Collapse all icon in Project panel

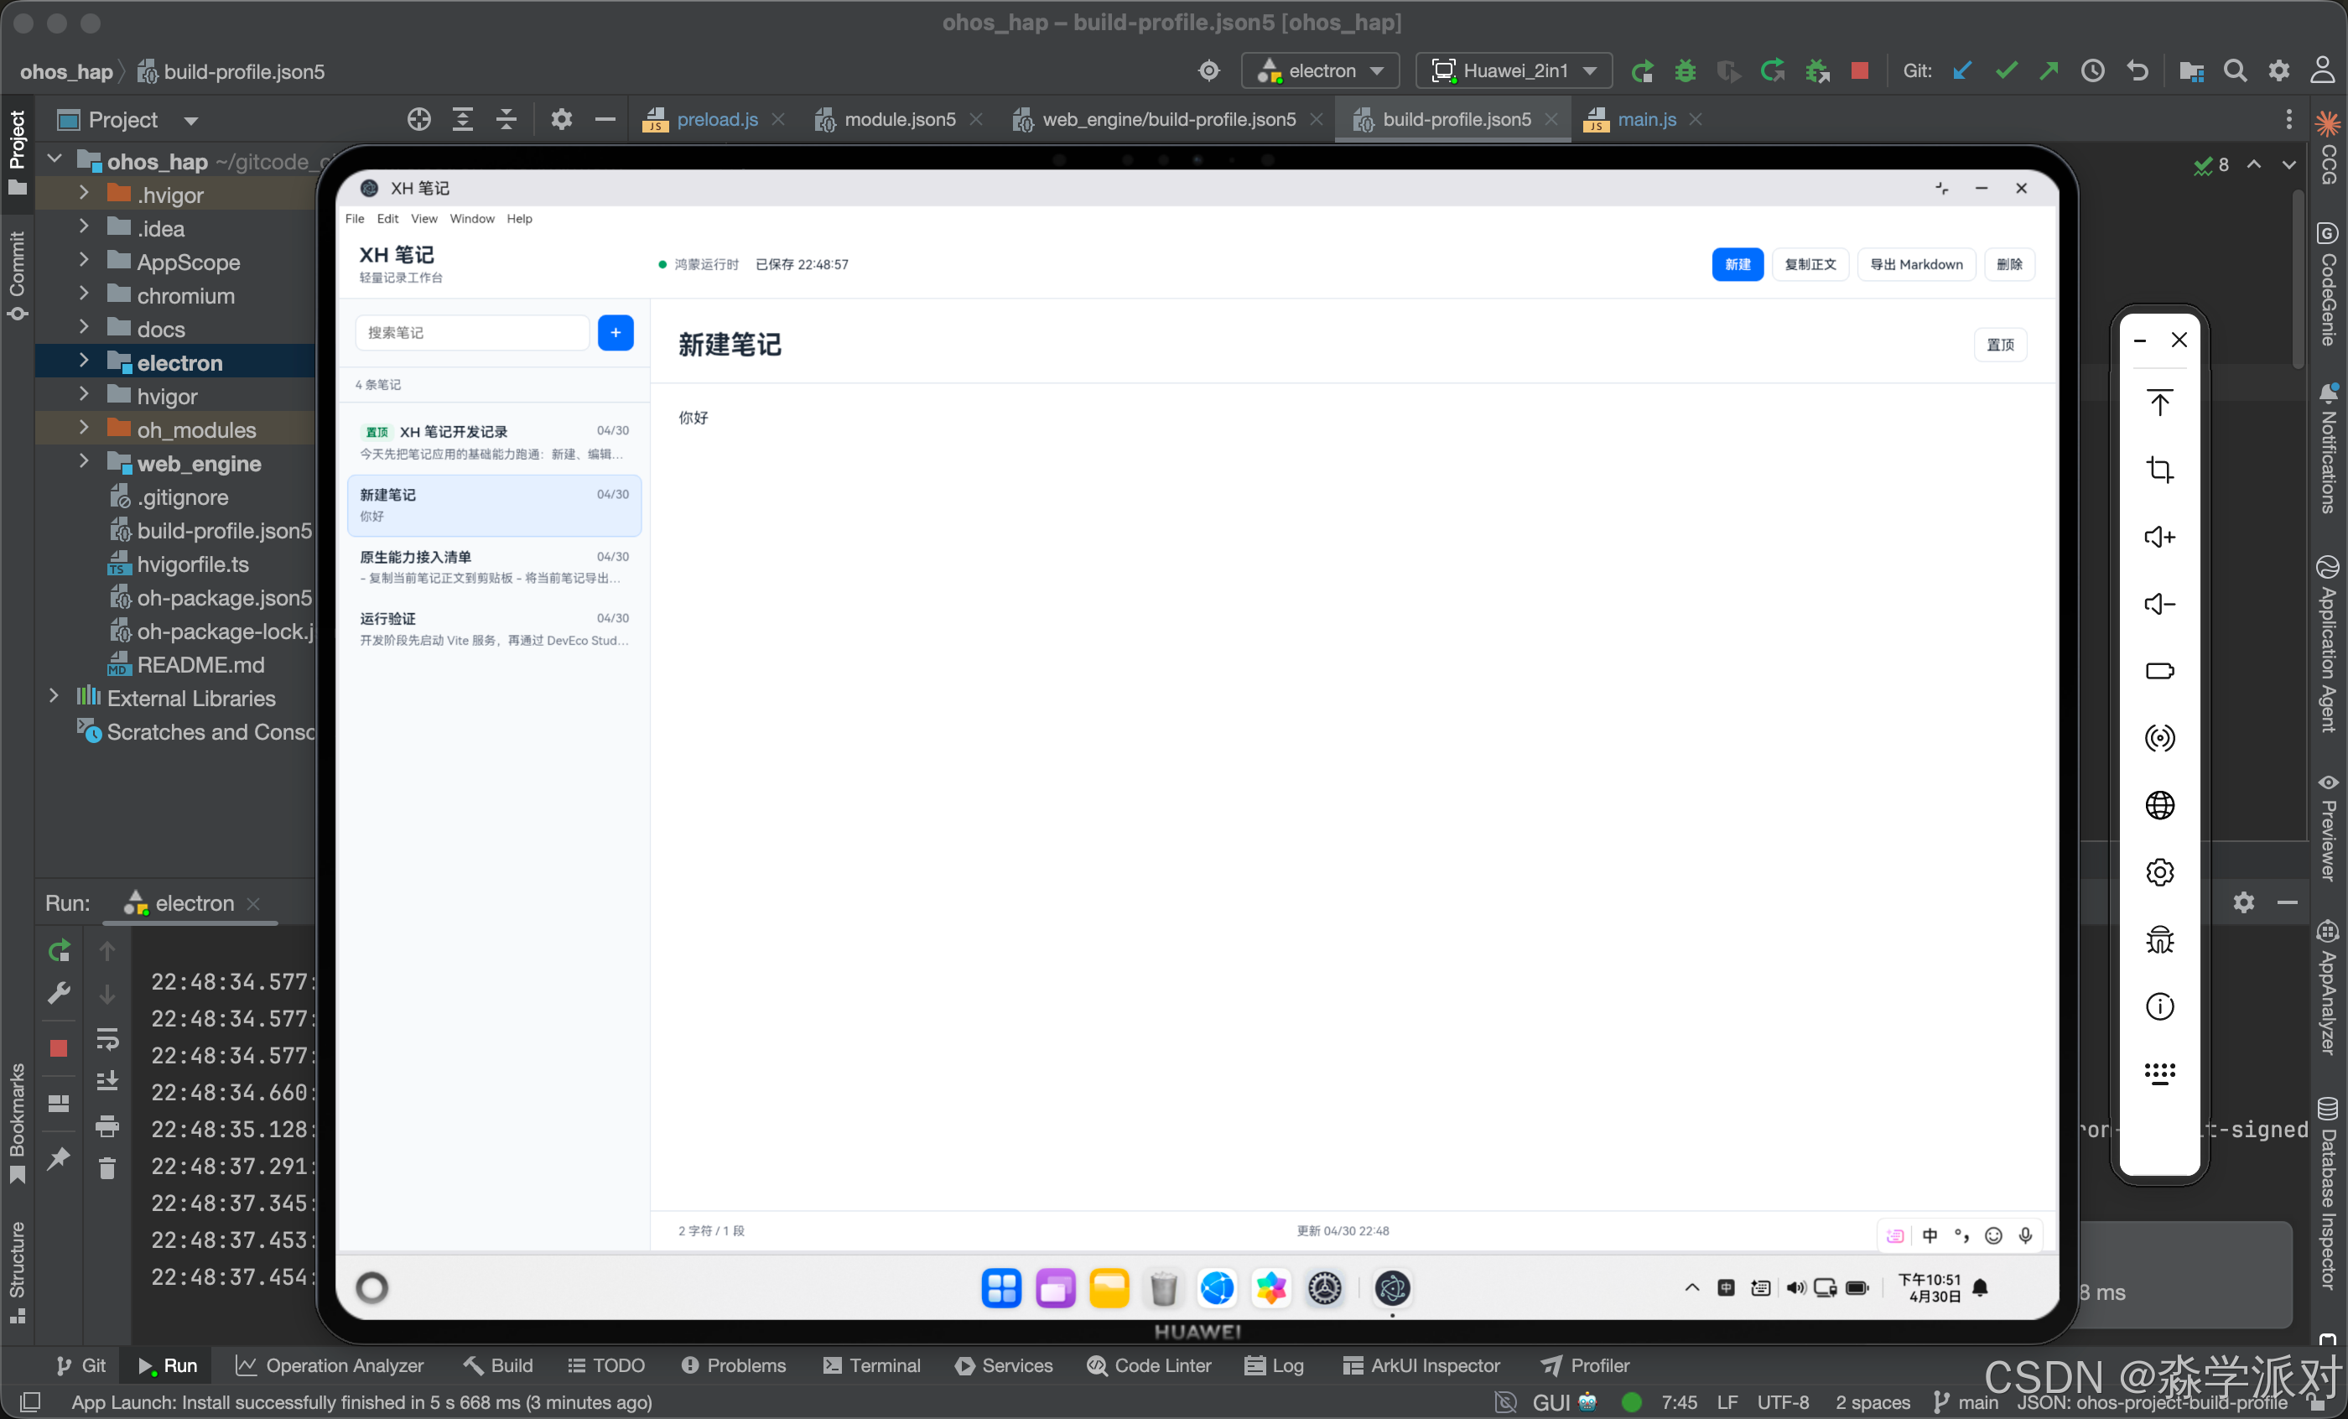click(506, 119)
